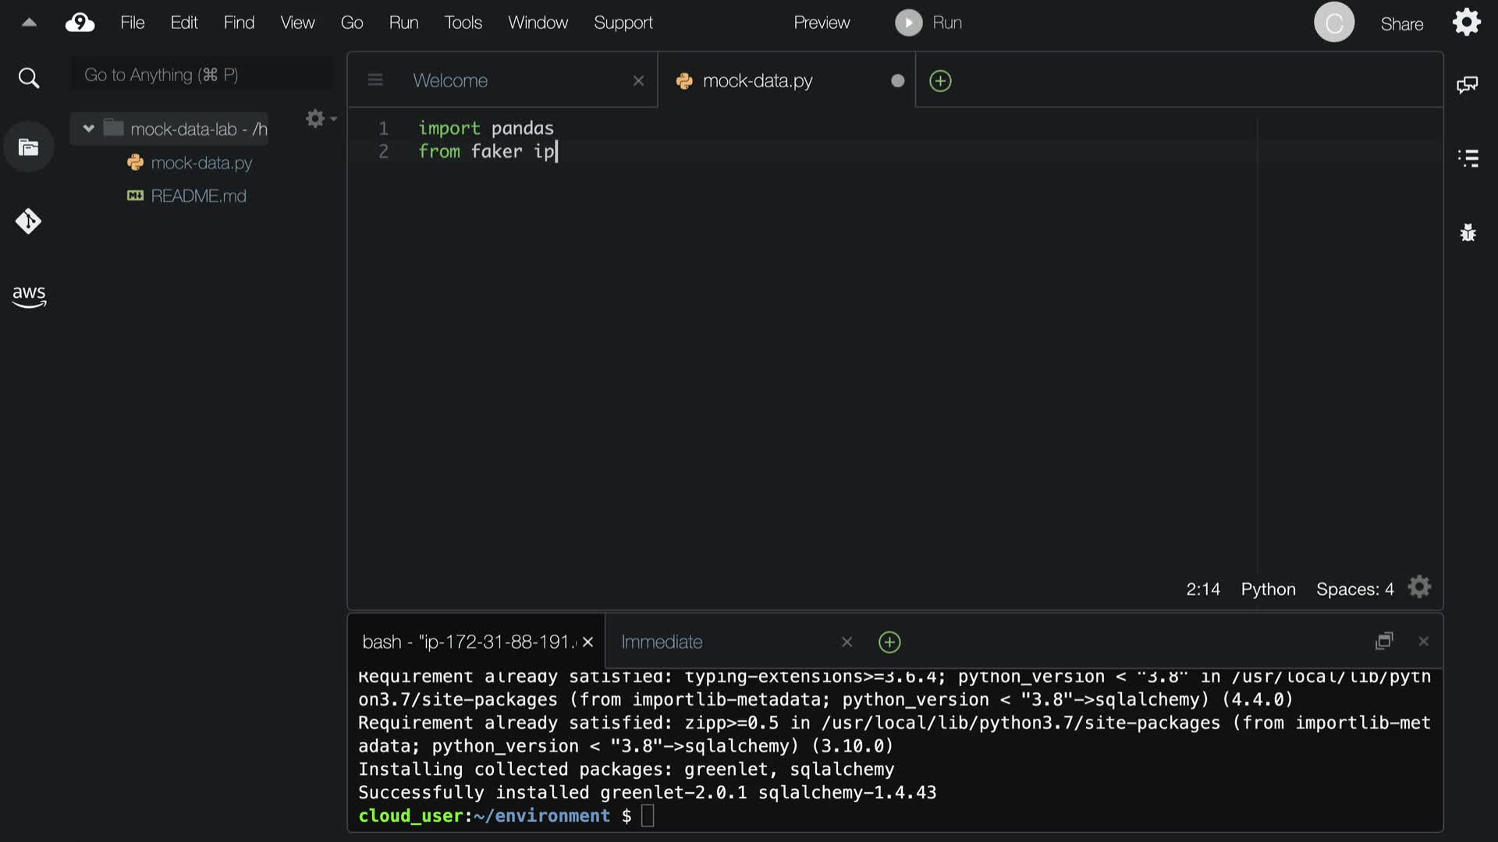This screenshot has width=1498, height=842.
Task: Open the AWS toolkit panel
Action: tap(29, 295)
